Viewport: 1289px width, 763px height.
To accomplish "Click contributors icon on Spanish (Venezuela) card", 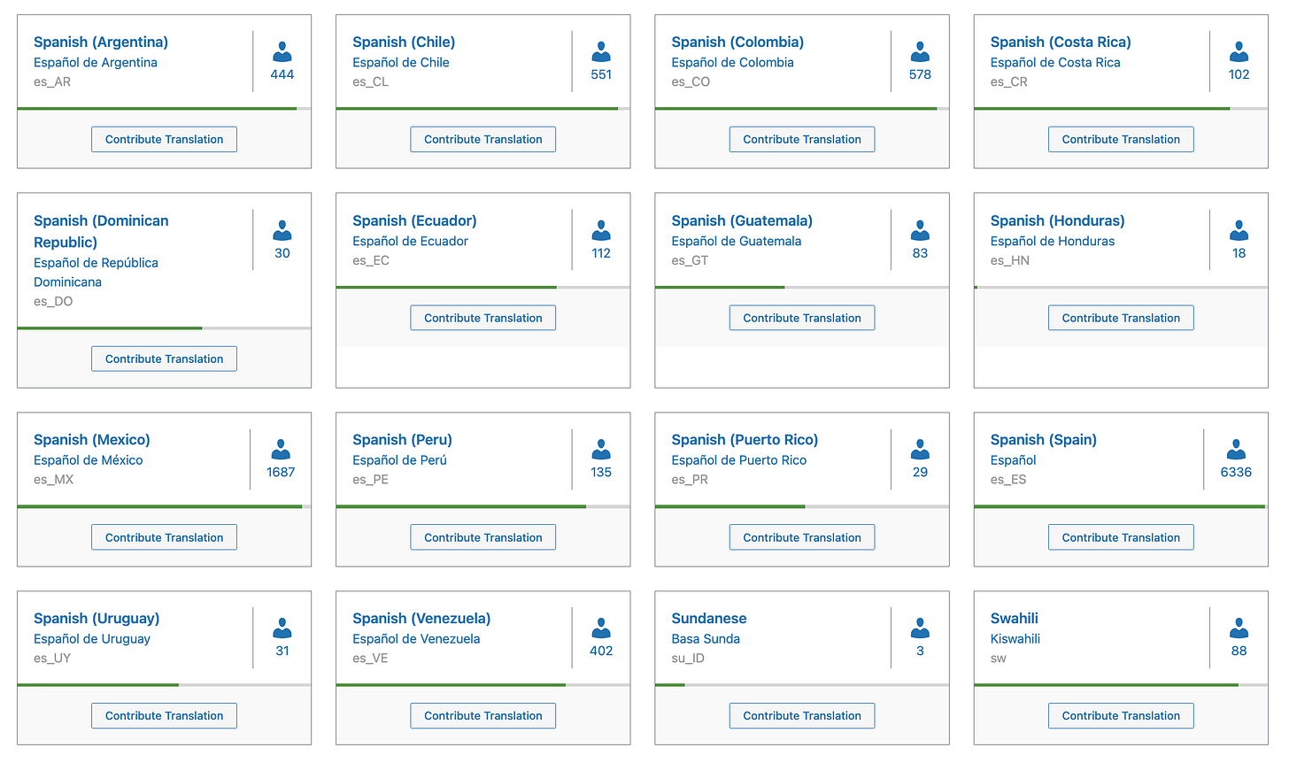I will (x=601, y=628).
